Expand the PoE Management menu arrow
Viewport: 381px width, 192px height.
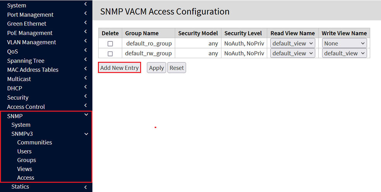85,32
